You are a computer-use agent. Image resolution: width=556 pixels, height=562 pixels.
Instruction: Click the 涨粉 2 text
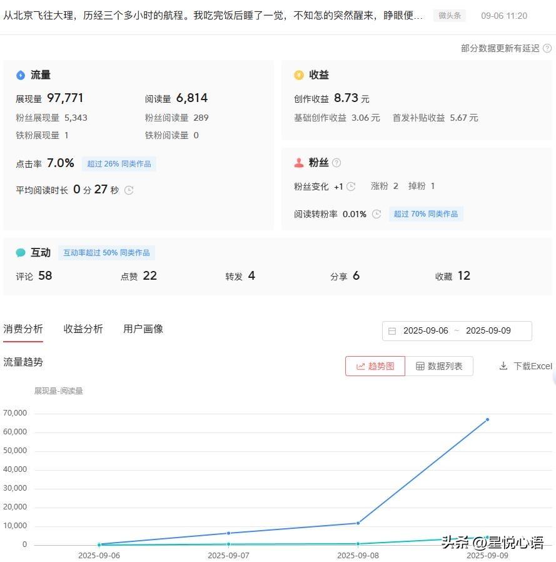[x=385, y=186]
